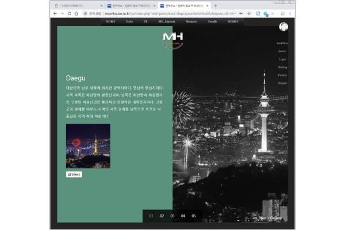
Task: Click the Direct button
Action: point(74,175)
